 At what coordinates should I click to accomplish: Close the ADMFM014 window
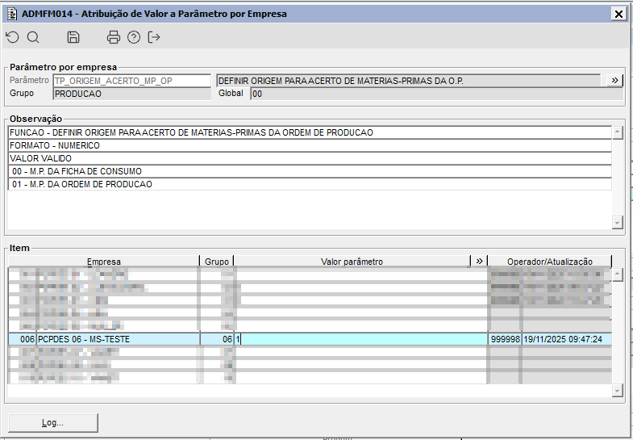[618, 15]
